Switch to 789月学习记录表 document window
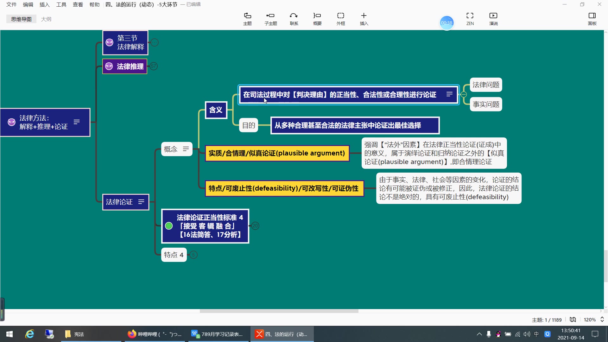The width and height of the screenshot is (608, 342). coord(218,334)
